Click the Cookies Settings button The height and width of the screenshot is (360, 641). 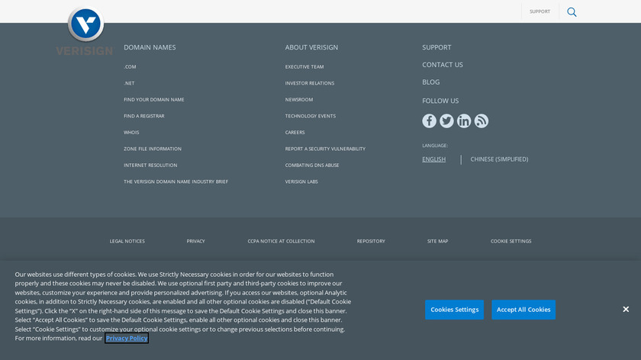[454, 310]
